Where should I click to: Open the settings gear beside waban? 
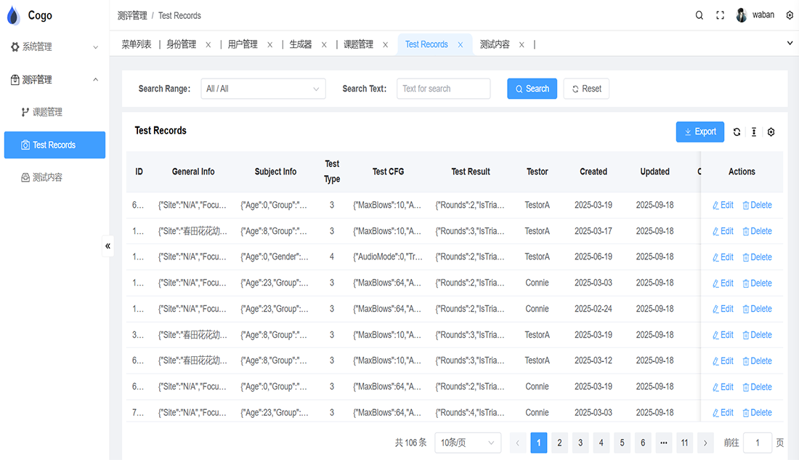[790, 15]
